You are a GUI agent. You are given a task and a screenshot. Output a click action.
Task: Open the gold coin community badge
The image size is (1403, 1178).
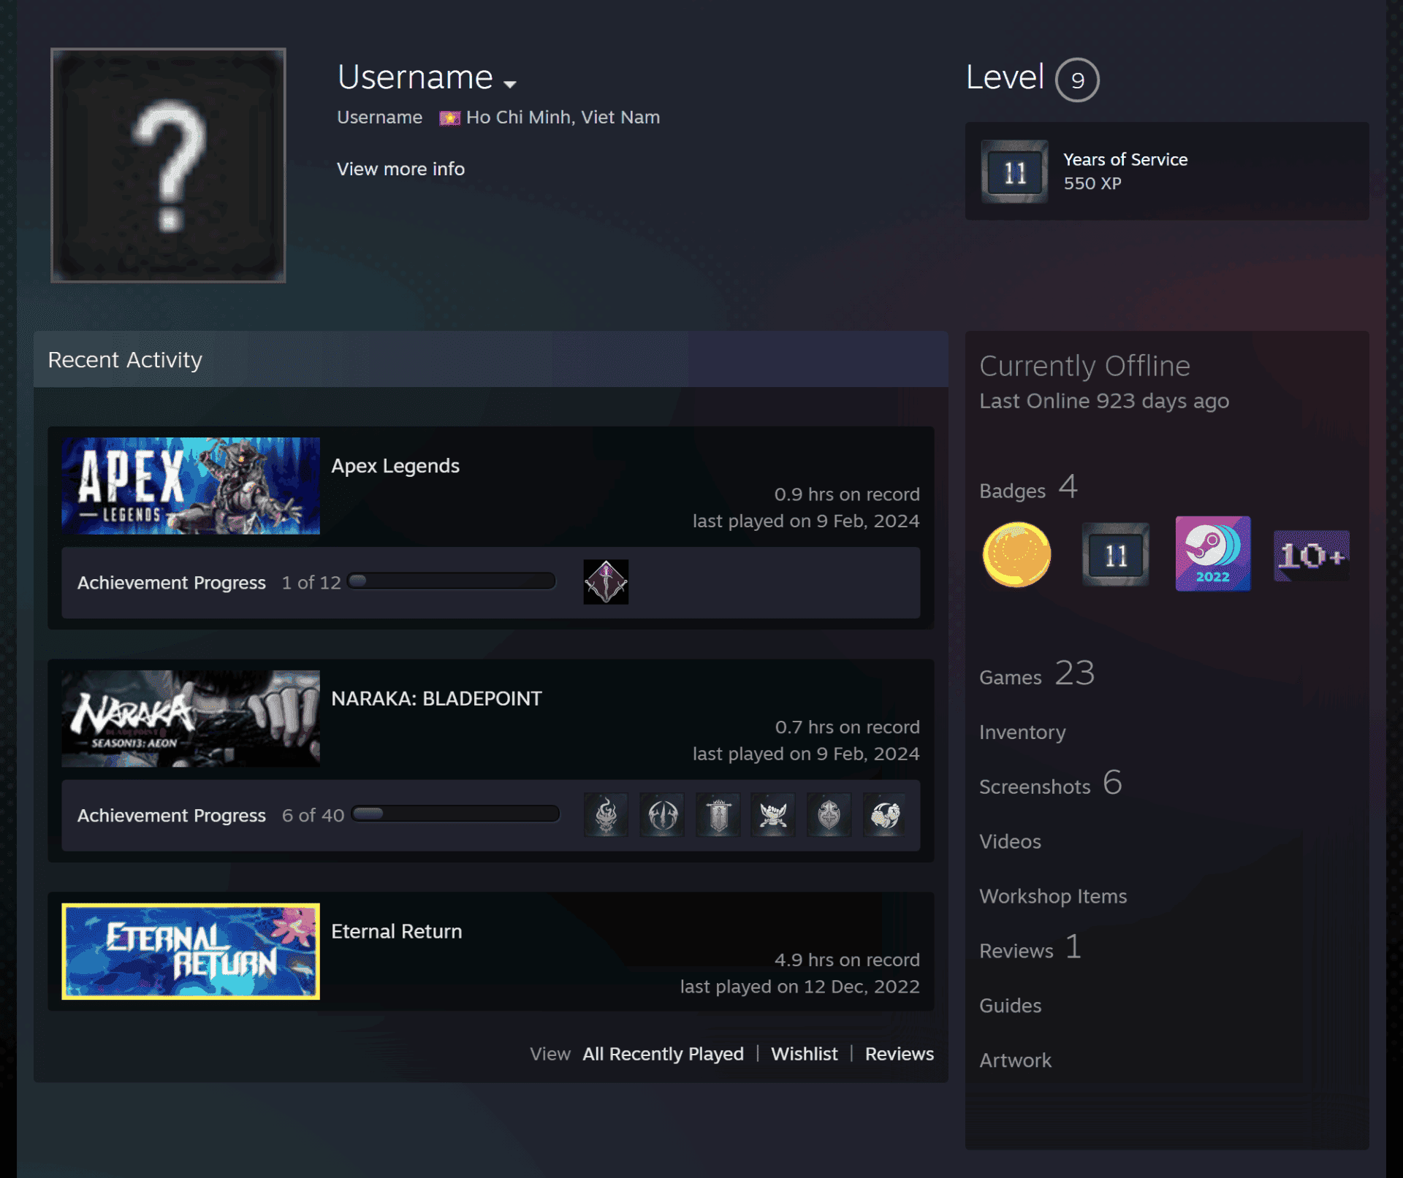[x=1017, y=554]
